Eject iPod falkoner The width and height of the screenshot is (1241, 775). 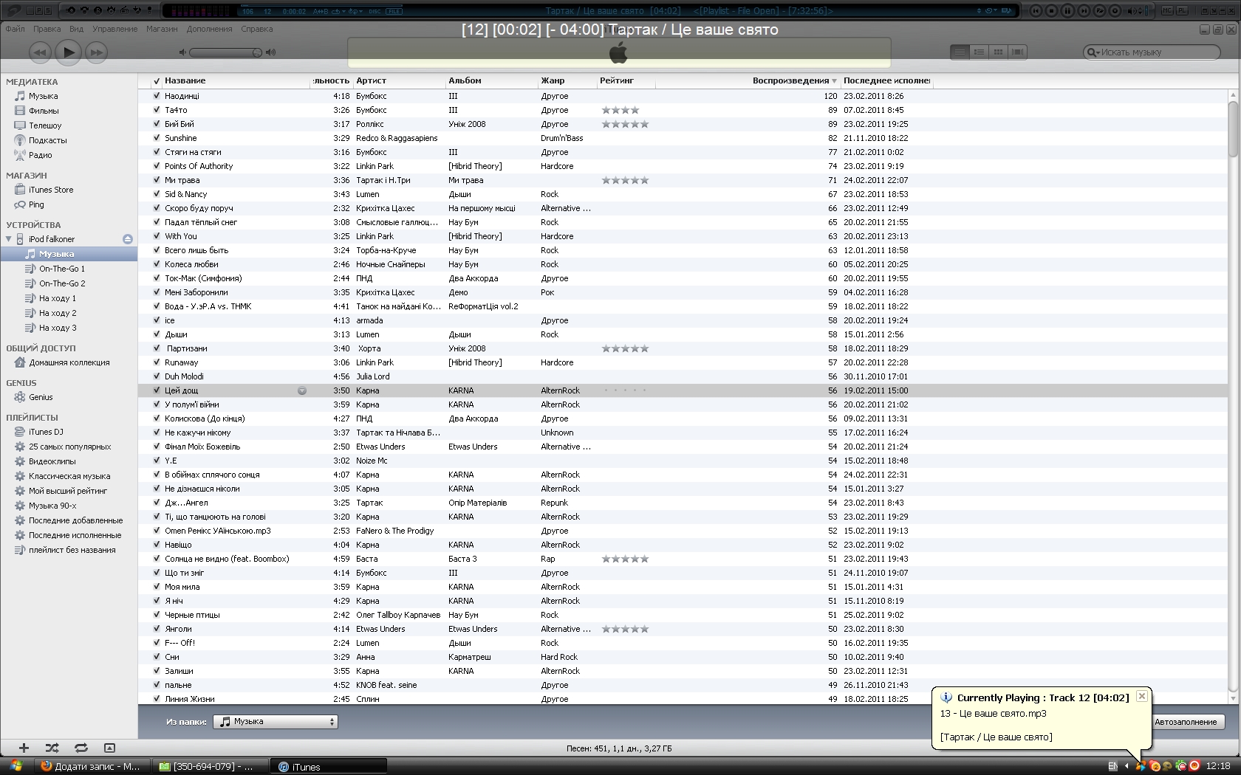click(127, 239)
